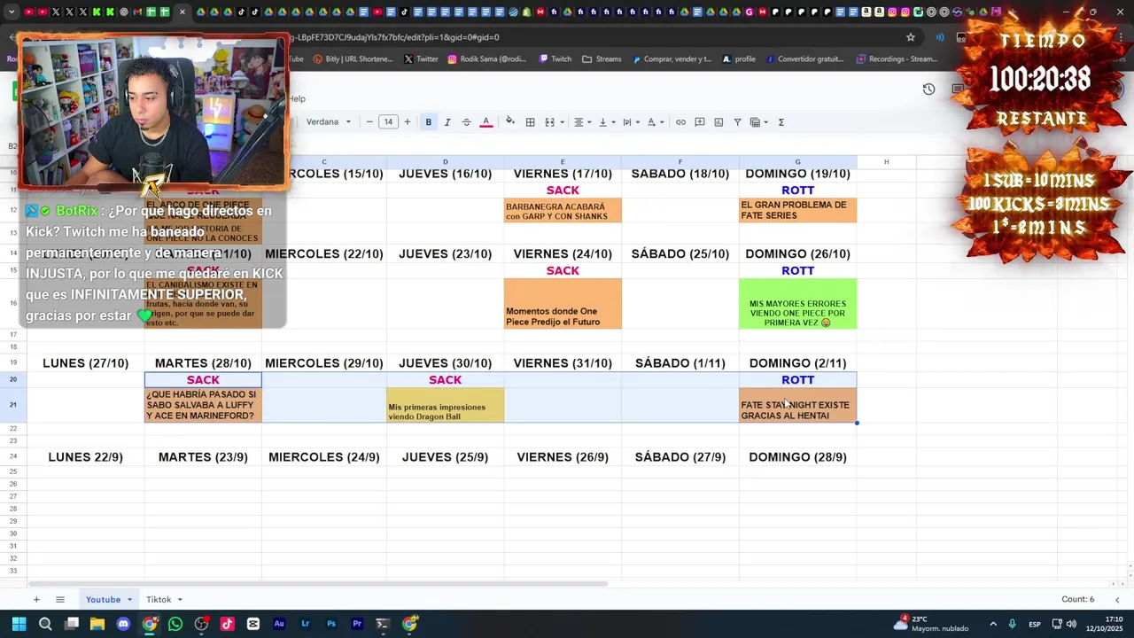Expand the merge cells dropdown arrow
Screen dimensions: 1134x638
pos(562,122)
